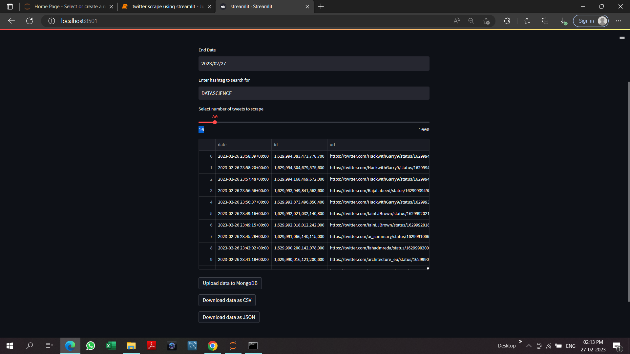
Task: Open the Streamlit hamburger menu
Action: [x=622, y=37]
